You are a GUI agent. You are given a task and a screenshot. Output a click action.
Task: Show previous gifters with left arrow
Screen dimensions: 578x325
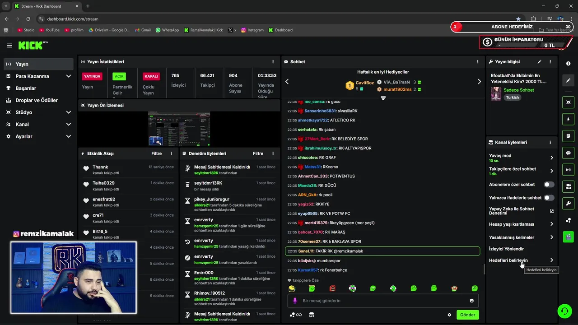click(287, 82)
